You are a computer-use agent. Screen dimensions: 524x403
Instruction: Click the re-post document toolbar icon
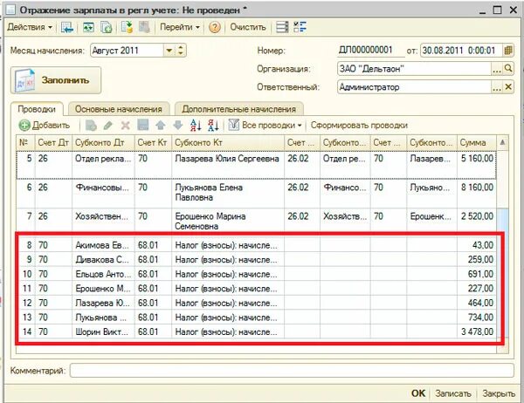pyautogui.click(x=88, y=27)
